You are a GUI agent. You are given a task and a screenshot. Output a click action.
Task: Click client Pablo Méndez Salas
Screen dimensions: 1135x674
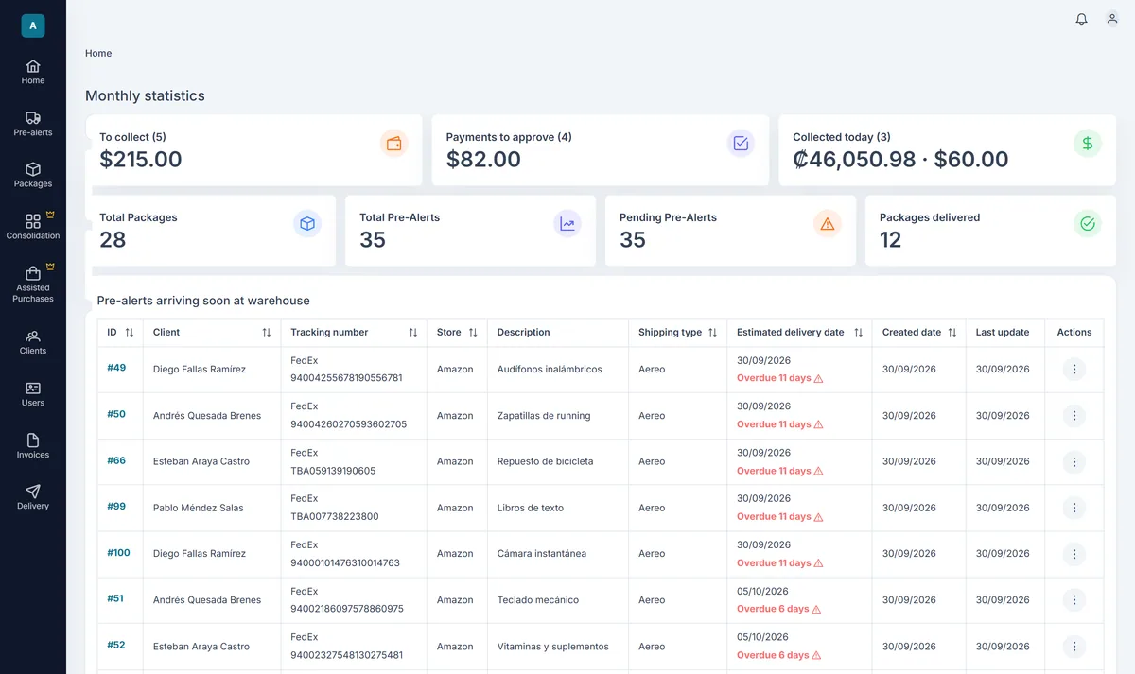[199, 509]
